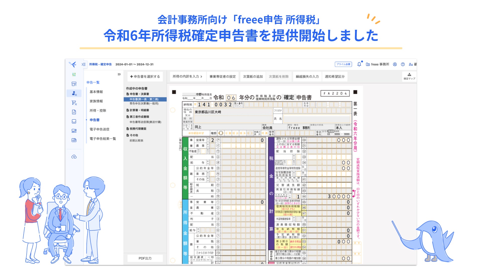This screenshot has height=271, width=482.
Task: Click the cloud upload icon in the sidebar
Action: (x=74, y=157)
